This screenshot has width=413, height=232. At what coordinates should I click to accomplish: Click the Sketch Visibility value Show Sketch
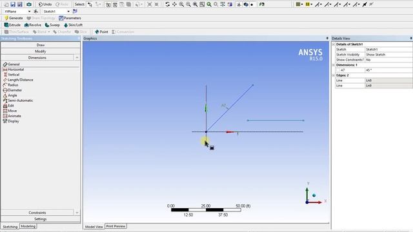388,55
